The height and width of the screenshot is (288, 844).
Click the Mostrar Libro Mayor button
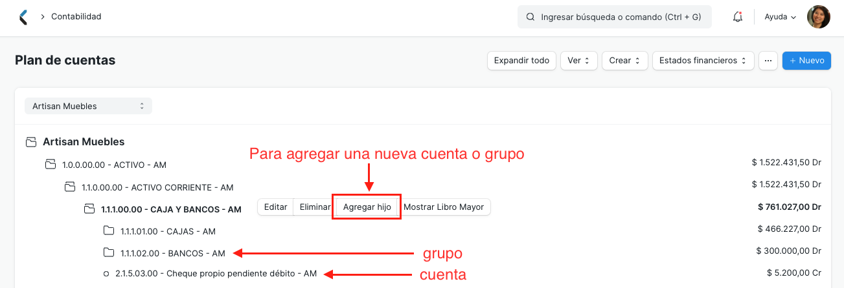(444, 207)
